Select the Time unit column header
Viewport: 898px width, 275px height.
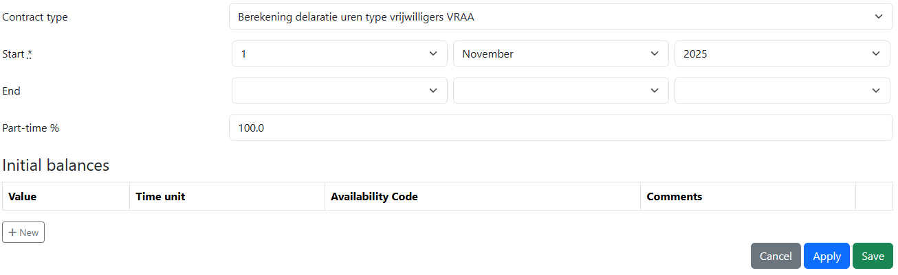click(160, 197)
